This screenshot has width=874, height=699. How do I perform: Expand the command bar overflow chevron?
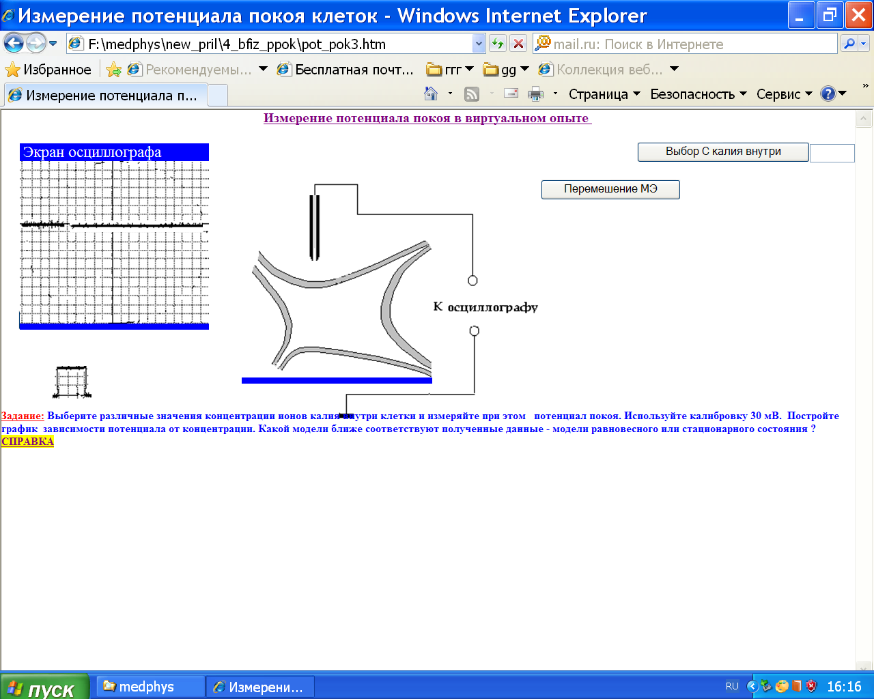pyautogui.click(x=866, y=87)
